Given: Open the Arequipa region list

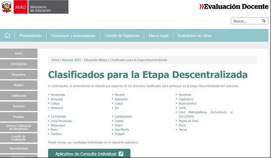Looking at the screenshot, I should [x=57, y=99].
